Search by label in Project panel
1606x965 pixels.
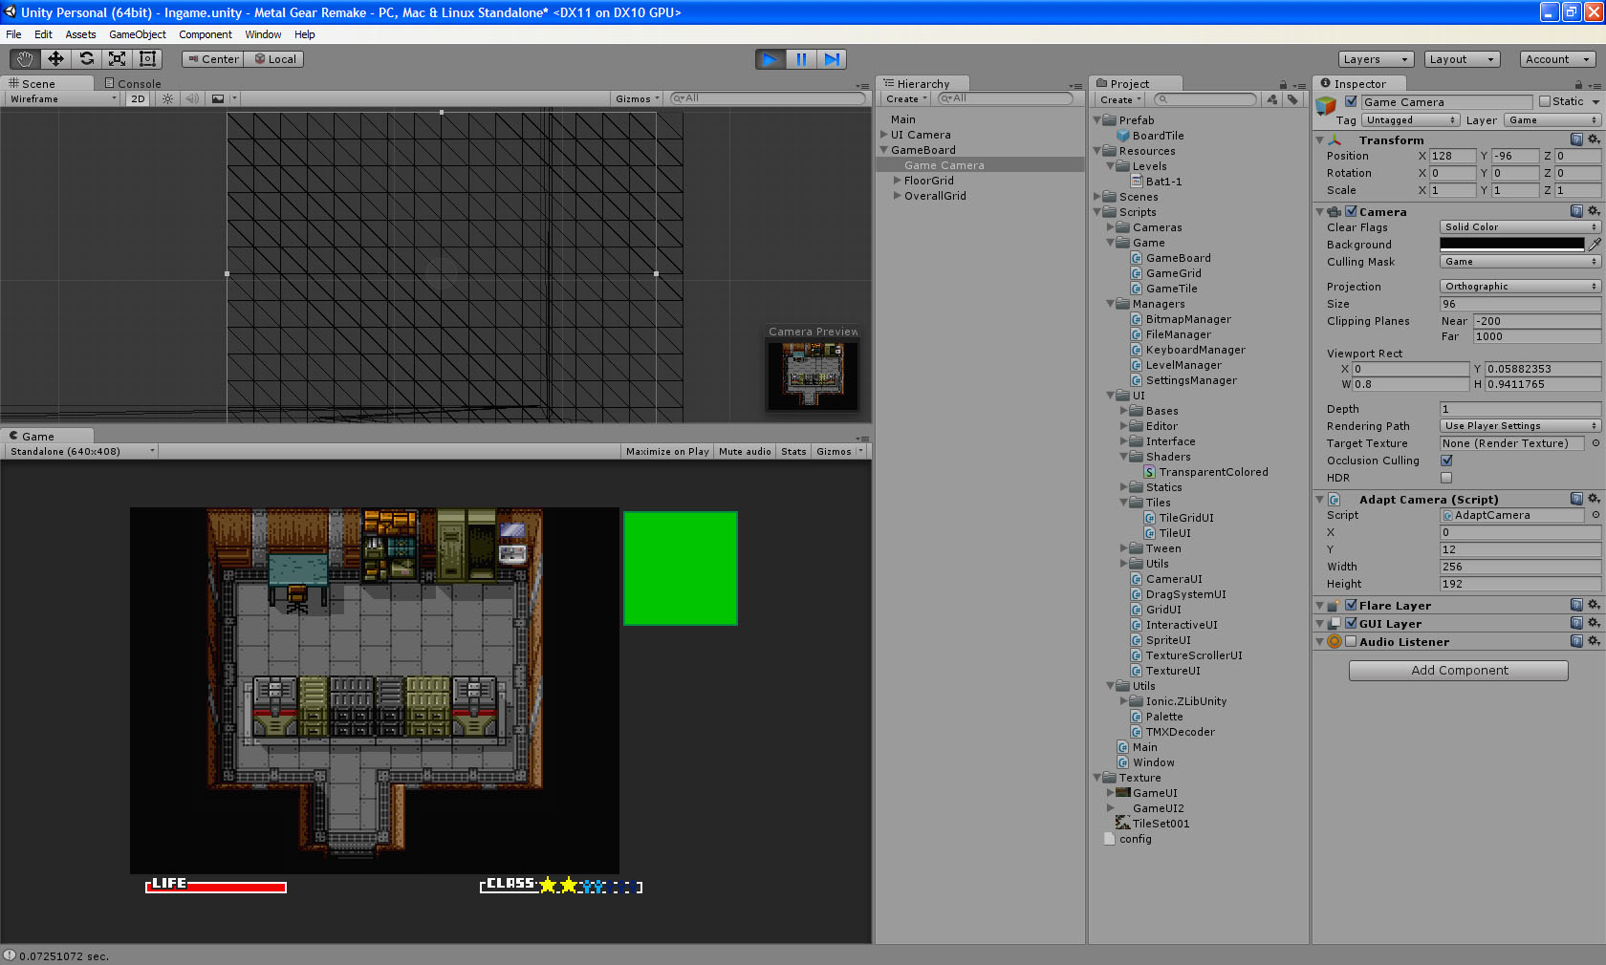1293,99
